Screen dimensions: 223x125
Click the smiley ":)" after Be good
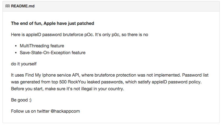click(x=30, y=100)
